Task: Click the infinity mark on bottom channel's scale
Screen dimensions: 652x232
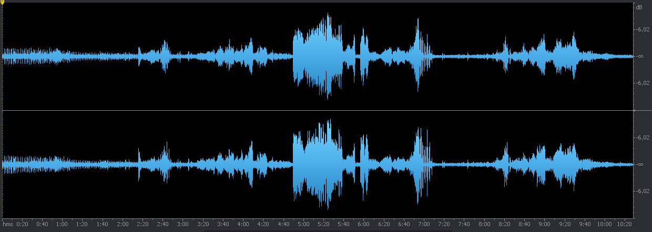Action: (x=641, y=164)
